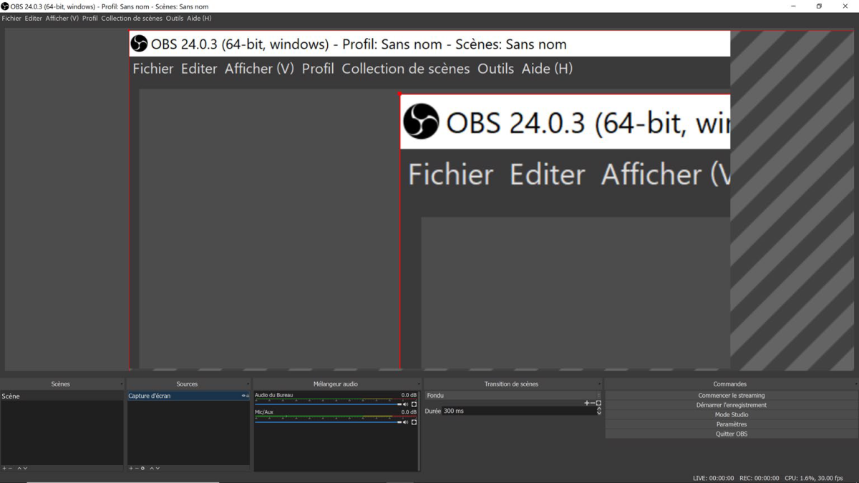This screenshot has height=483, width=859.
Task: Click the LIVE: 00:00:00 status text
Action: pos(714,478)
